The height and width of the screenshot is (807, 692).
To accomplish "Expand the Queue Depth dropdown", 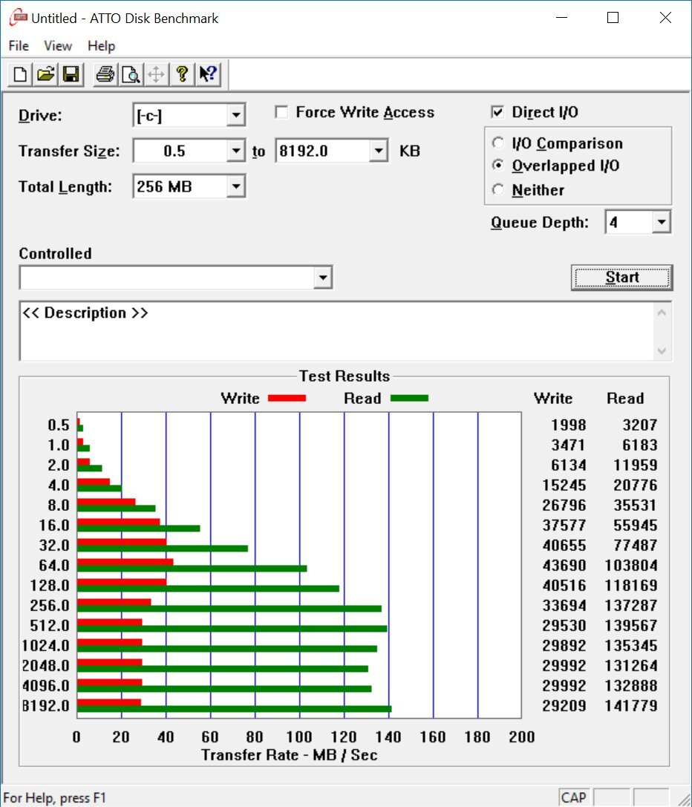I will click(x=661, y=222).
